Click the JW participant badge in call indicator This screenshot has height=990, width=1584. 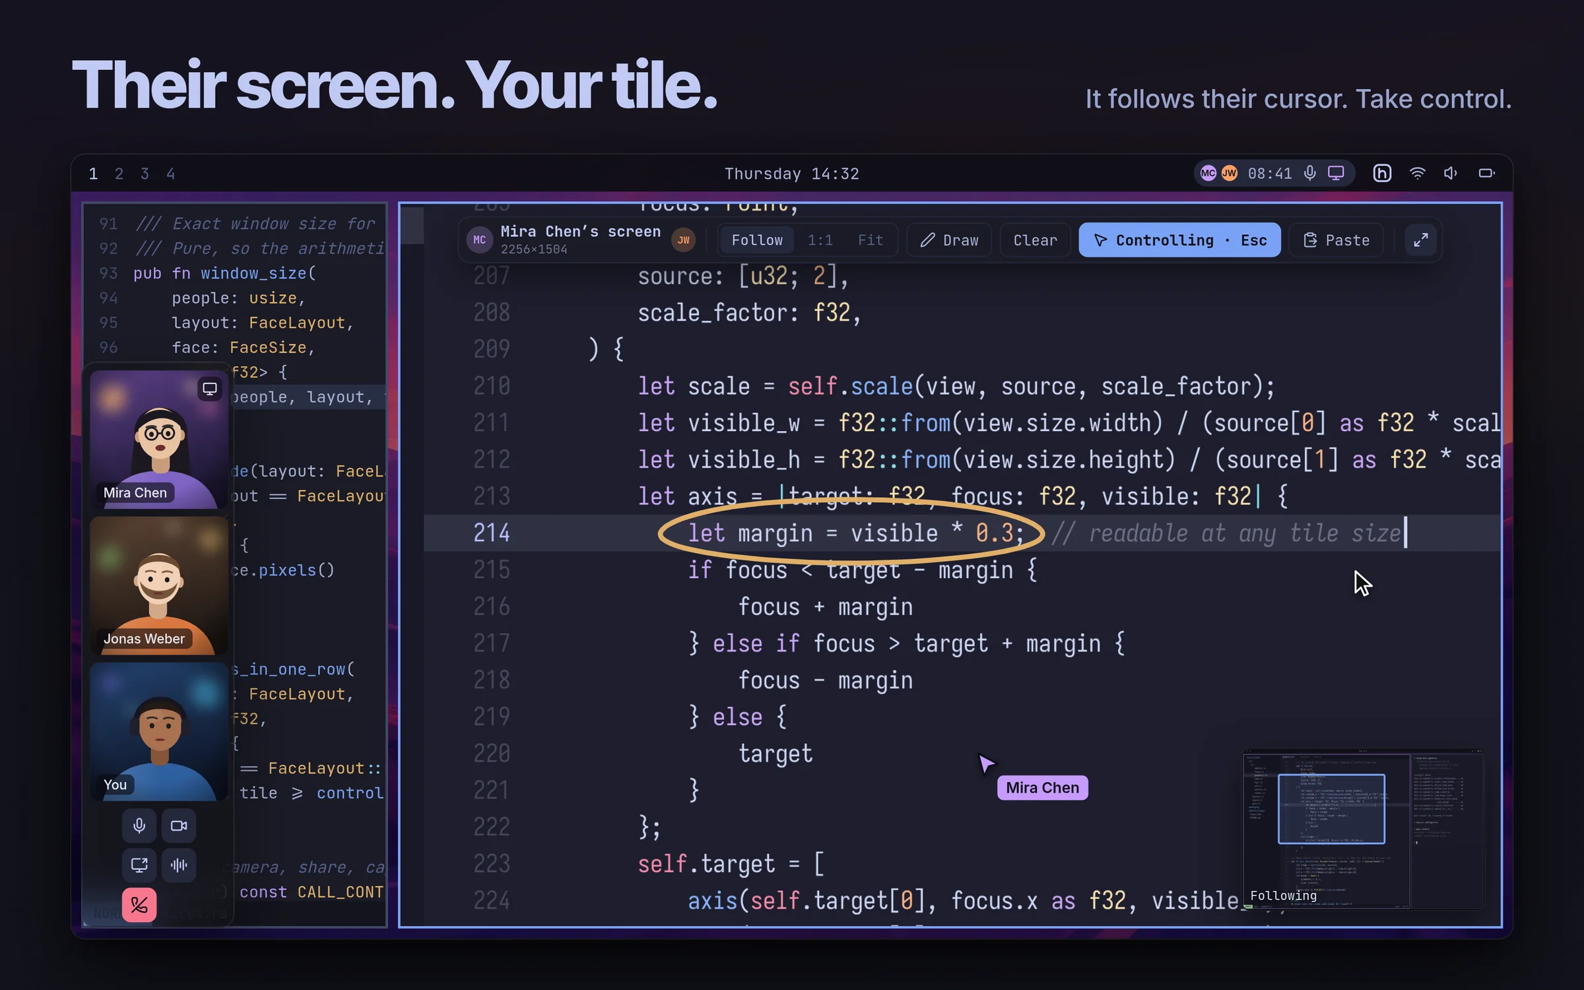click(1229, 173)
